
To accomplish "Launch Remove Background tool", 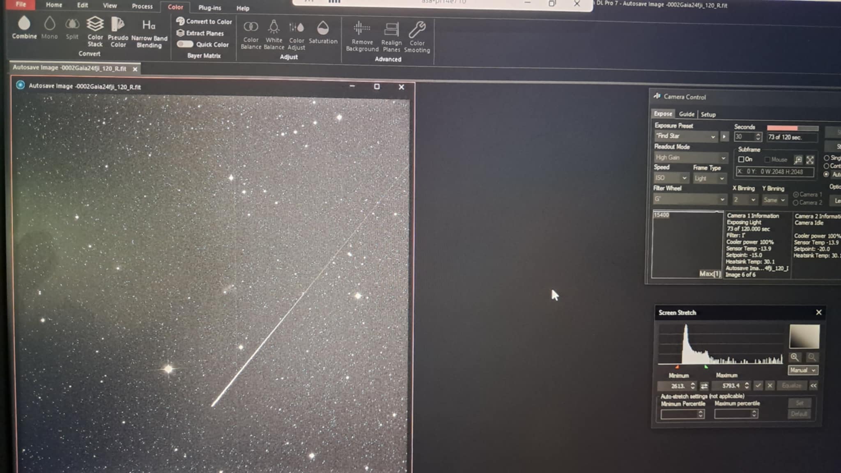I will [x=362, y=37].
